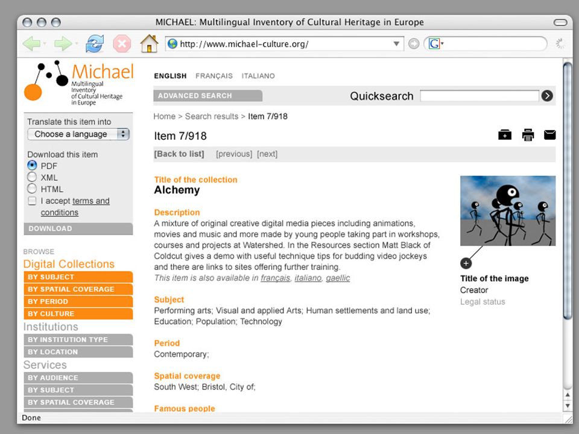Go to Search results in breadcrumb
The height and width of the screenshot is (434, 579).
click(x=212, y=116)
